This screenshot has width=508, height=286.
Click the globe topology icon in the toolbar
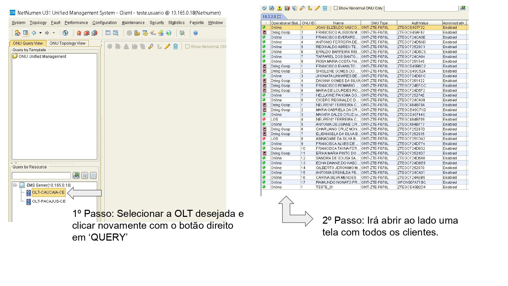65,33
